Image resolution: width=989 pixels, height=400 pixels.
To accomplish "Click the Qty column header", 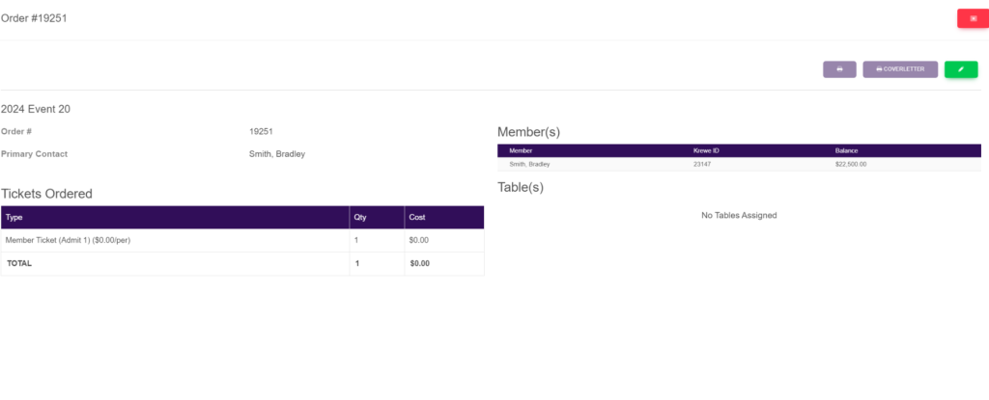I will pyautogui.click(x=360, y=218).
